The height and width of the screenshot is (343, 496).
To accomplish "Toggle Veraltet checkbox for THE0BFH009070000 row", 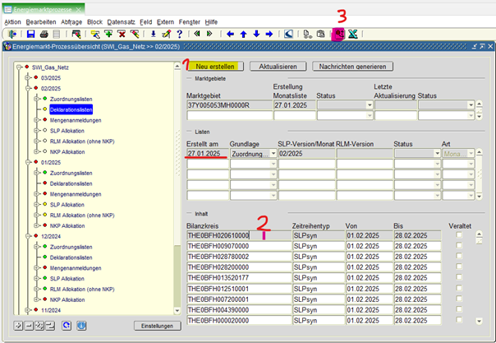I will tap(459, 246).
